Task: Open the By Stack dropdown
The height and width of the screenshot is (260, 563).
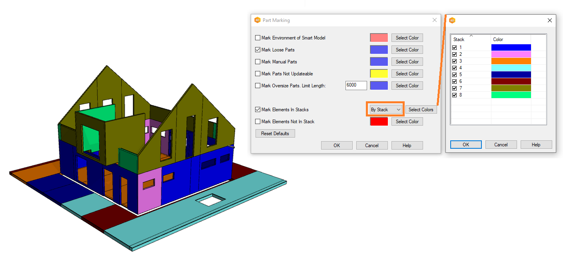Action: [x=386, y=110]
